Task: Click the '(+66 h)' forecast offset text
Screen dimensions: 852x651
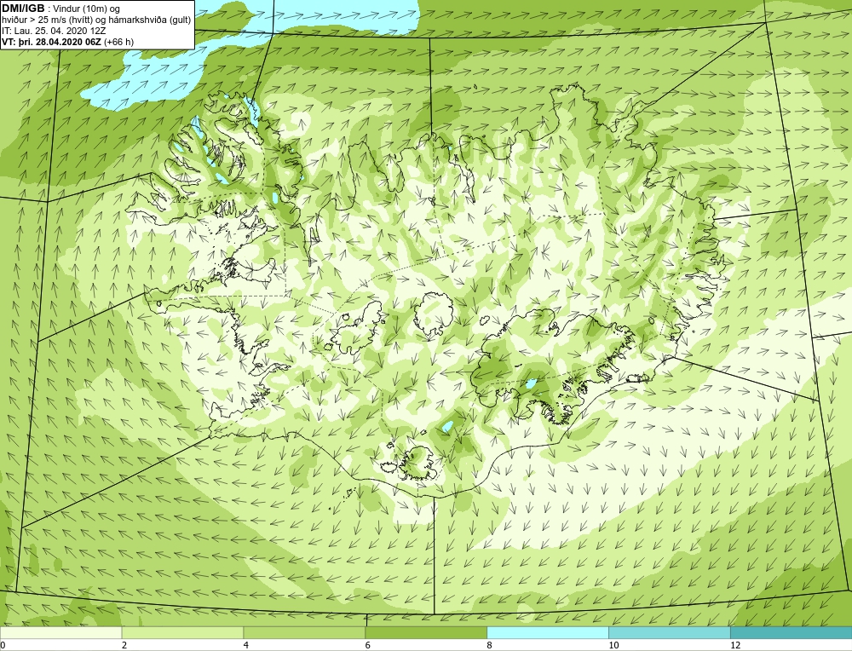Action: tap(118, 42)
